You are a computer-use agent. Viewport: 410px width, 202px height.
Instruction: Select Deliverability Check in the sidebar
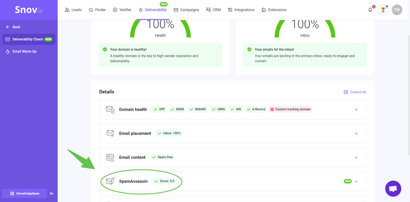pos(29,39)
